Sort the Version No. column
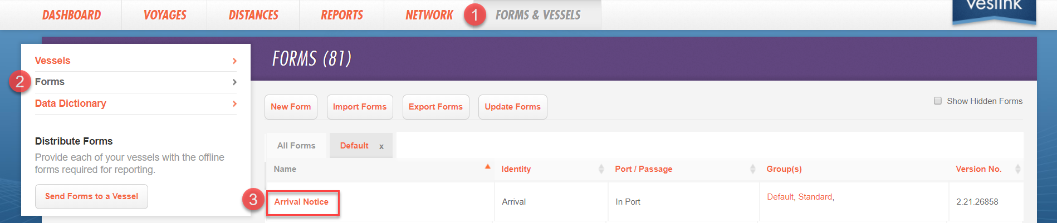 1017,169
